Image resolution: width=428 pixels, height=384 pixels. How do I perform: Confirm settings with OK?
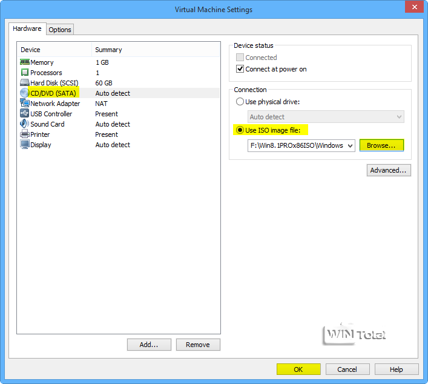(x=298, y=369)
